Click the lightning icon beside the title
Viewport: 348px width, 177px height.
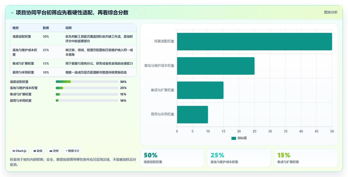click(x=12, y=13)
